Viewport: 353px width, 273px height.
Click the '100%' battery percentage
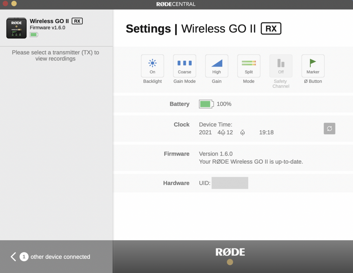(x=224, y=104)
